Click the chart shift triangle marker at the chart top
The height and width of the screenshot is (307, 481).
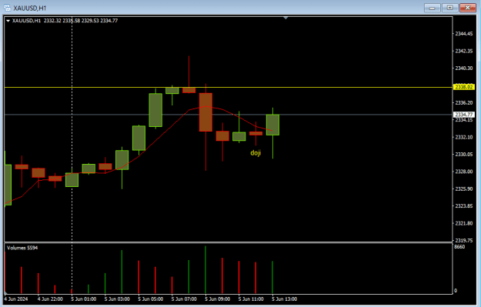286,18
